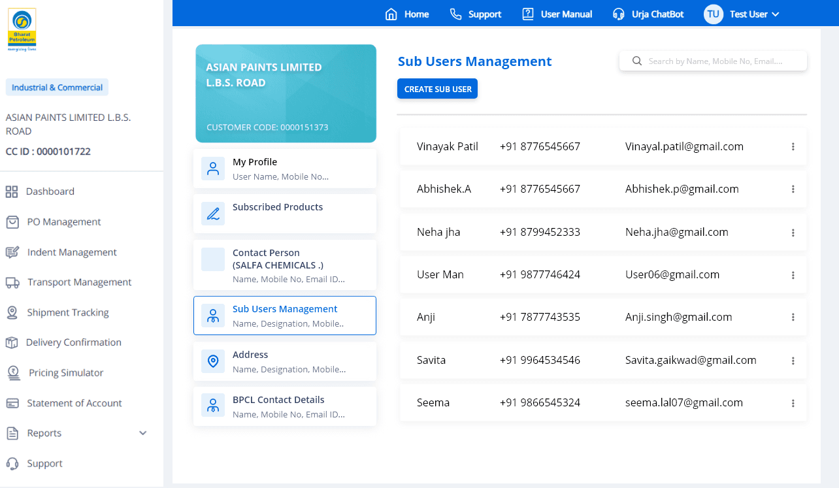
Task: Open the My Profile card
Action: point(285,169)
